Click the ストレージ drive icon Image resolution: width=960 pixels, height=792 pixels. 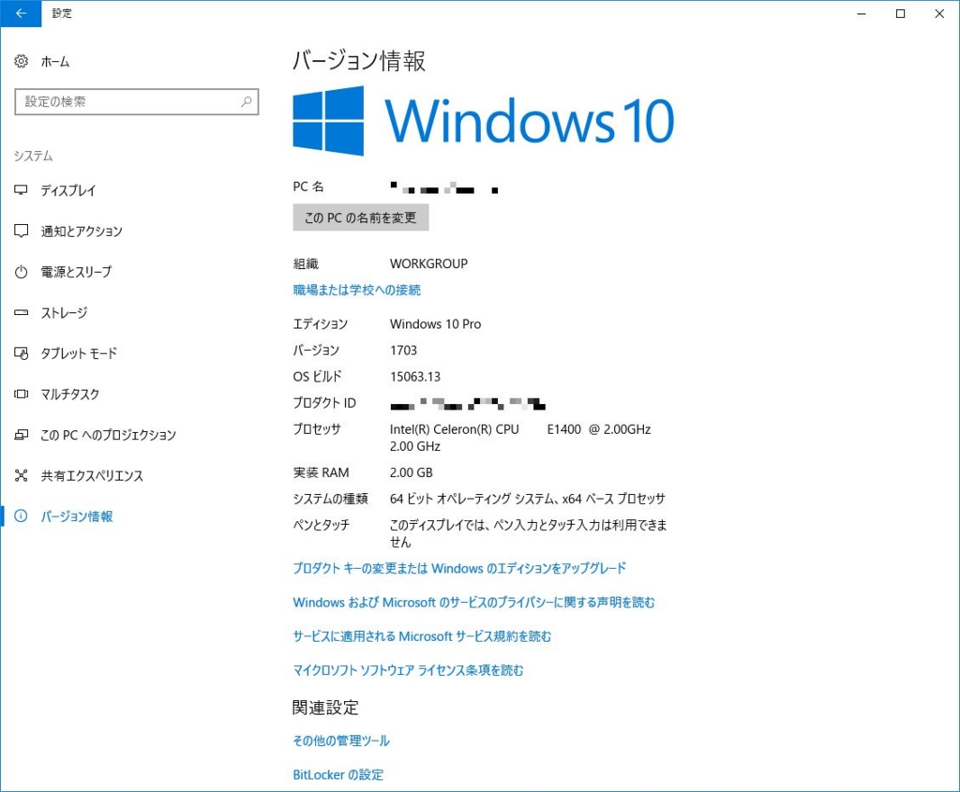(x=22, y=313)
